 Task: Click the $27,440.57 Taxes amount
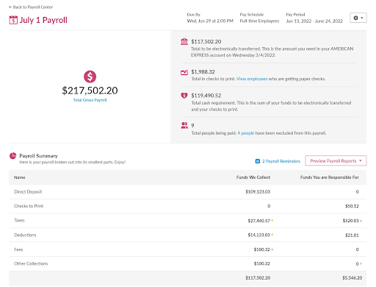point(258,221)
